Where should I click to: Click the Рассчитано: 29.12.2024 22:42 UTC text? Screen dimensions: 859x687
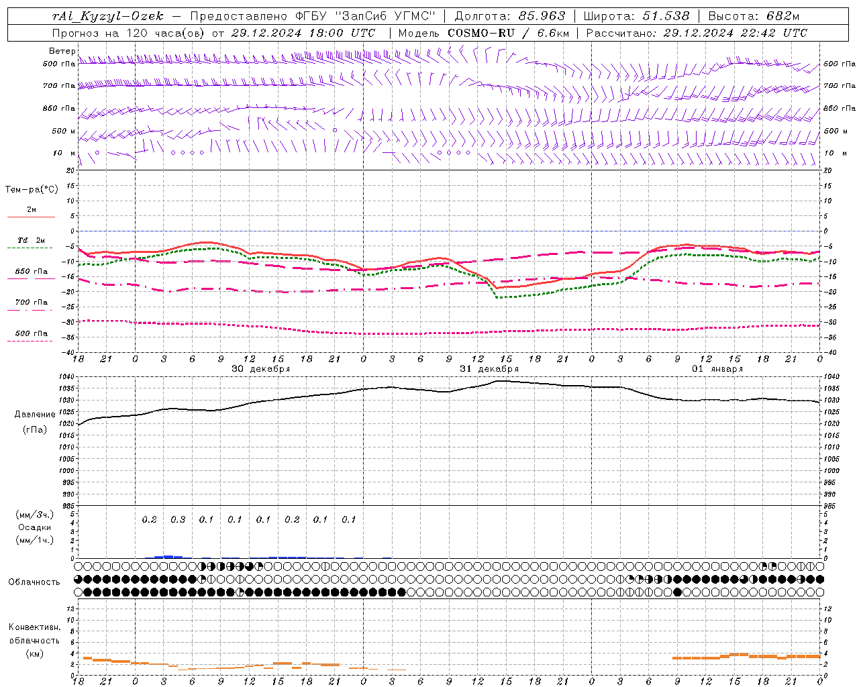(697, 33)
